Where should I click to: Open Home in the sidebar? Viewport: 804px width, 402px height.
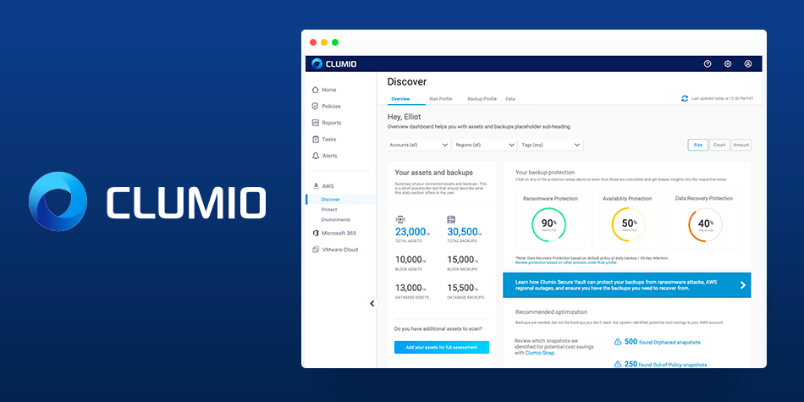(x=328, y=90)
